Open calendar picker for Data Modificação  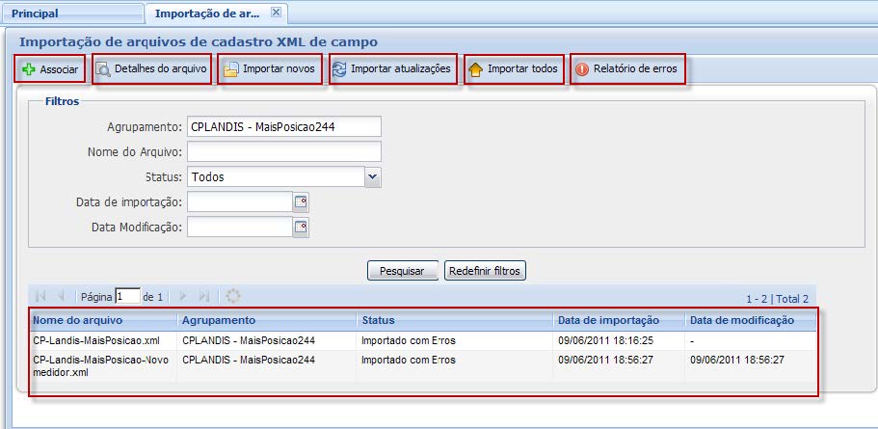click(x=301, y=228)
